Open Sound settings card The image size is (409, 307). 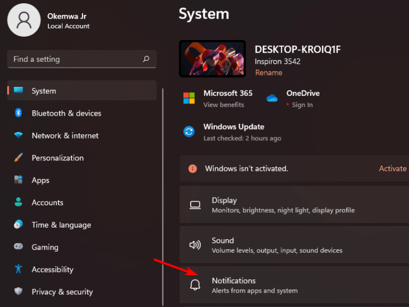tap(294, 245)
